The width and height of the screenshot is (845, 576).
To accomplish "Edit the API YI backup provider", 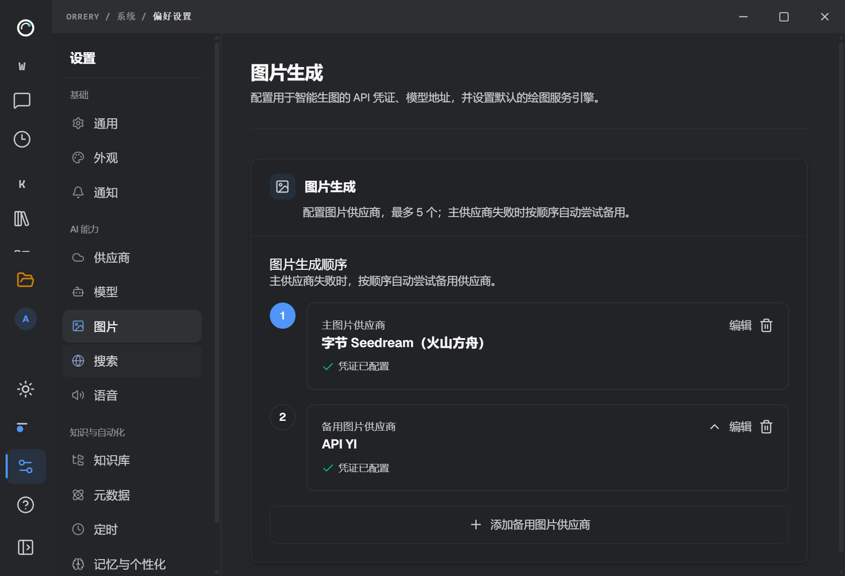I will click(740, 426).
